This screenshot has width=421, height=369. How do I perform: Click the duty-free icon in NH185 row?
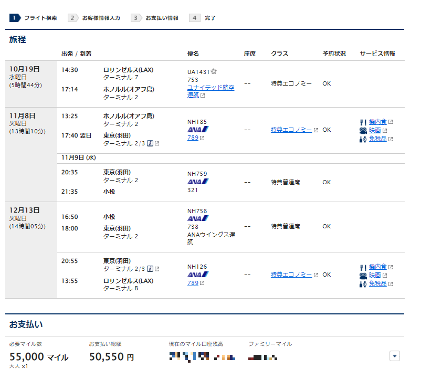(363, 139)
